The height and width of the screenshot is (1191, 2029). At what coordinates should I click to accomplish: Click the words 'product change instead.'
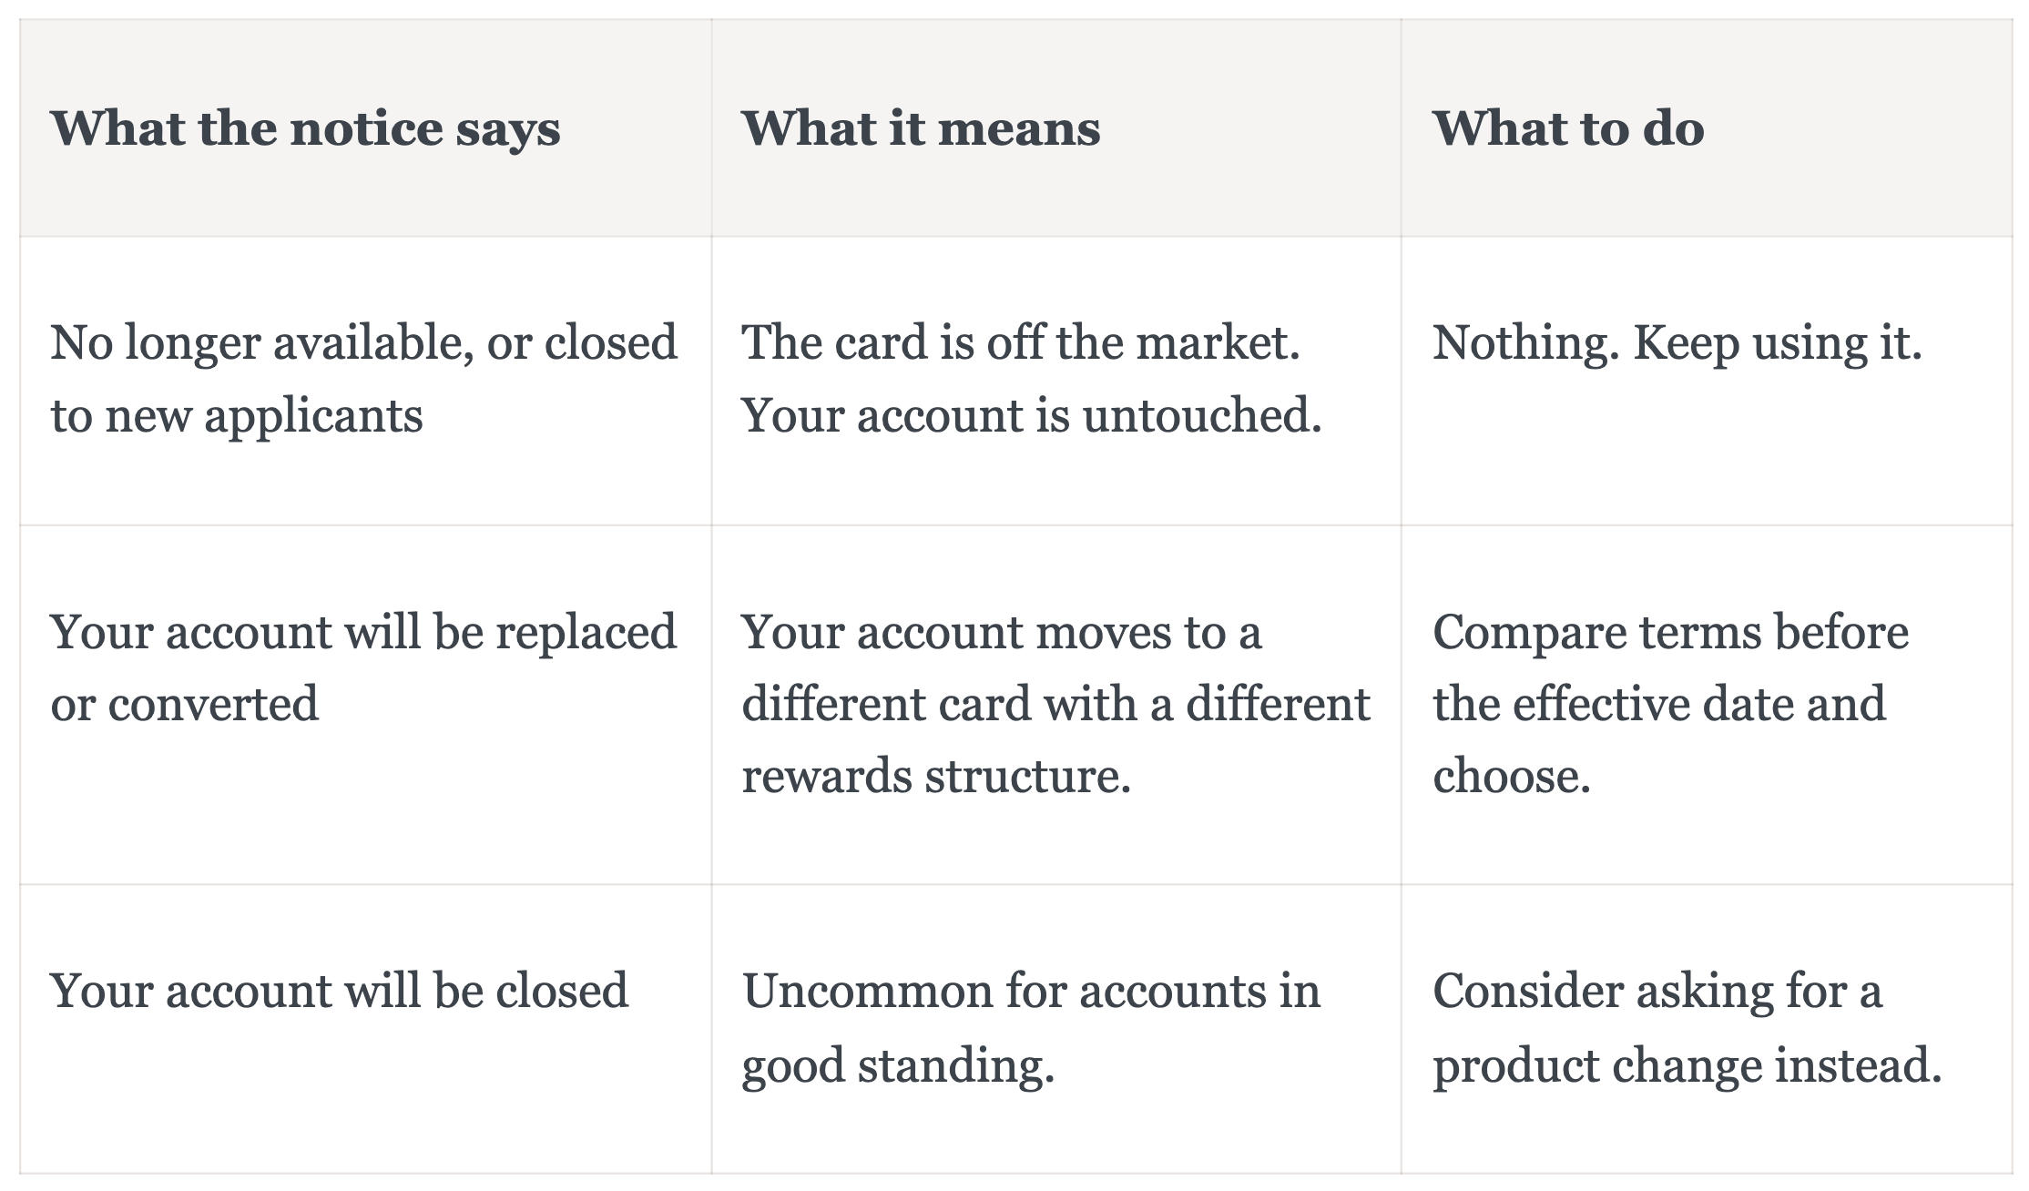[x=1687, y=1065]
